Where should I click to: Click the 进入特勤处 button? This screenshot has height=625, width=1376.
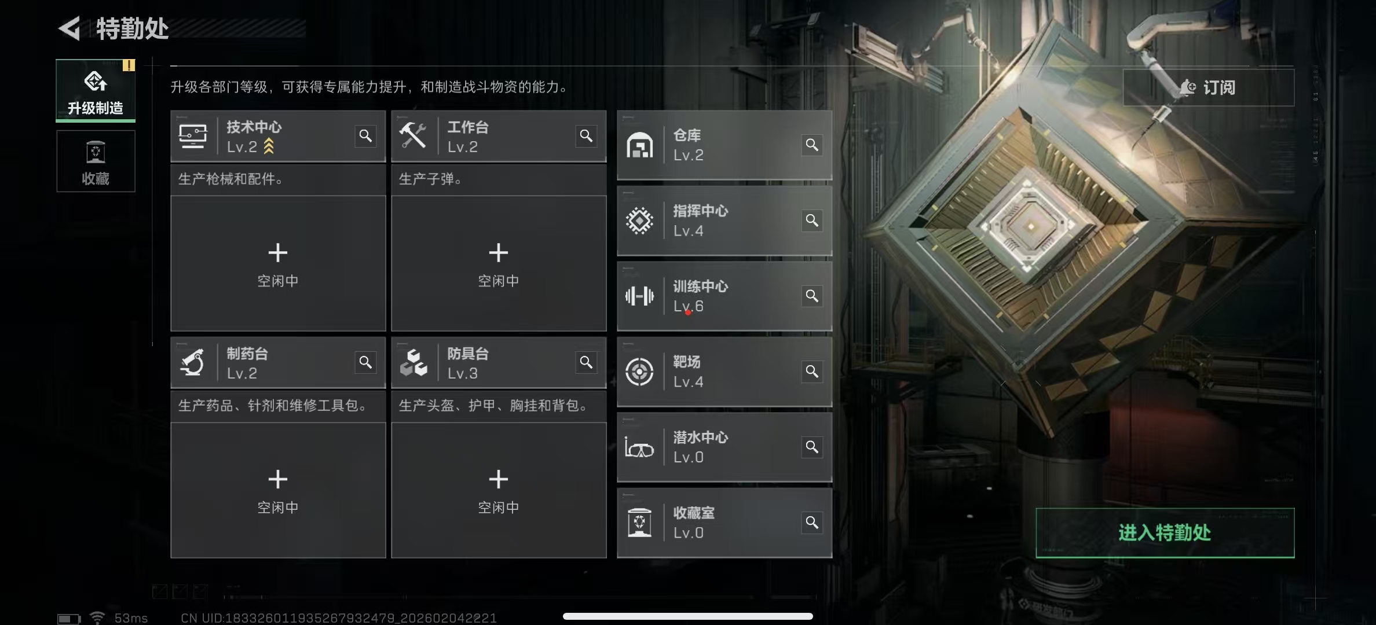(x=1165, y=533)
